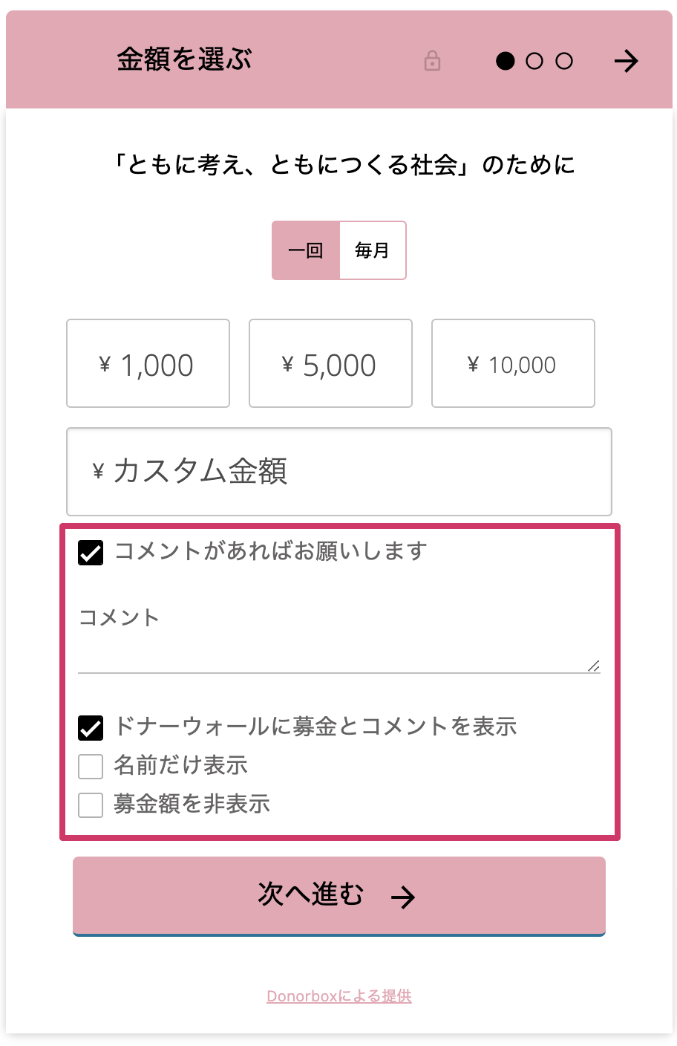Switch to one-time donation 一回
The width and height of the screenshot is (677, 1046).
click(x=306, y=250)
